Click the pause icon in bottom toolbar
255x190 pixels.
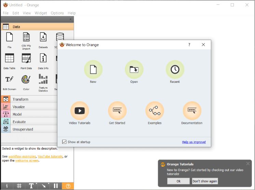click(56, 186)
